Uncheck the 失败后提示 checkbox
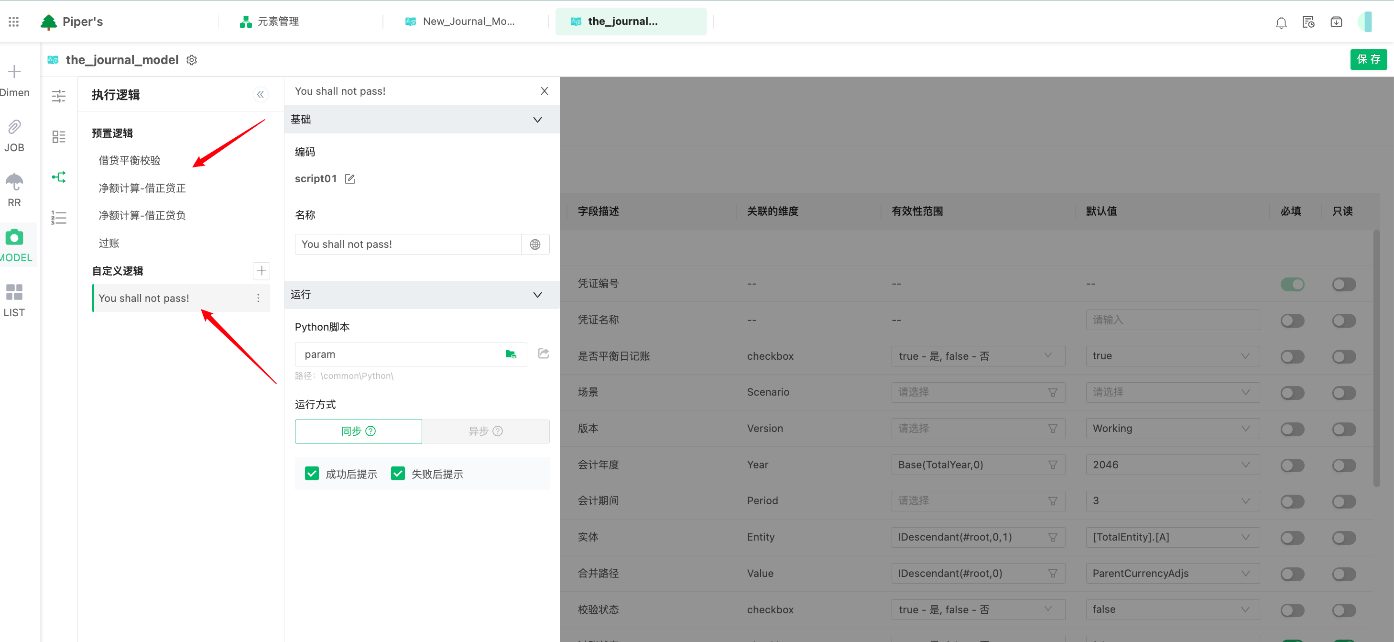The width and height of the screenshot is (1394, 642). (x=398, y=474)
